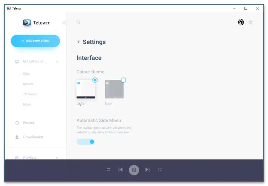This screenshot has height=186, width=268.
Task: Enable shuffle playback
Action: [160, 170]
